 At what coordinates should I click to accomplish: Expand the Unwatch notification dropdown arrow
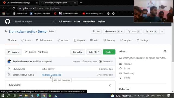(122, 32)
